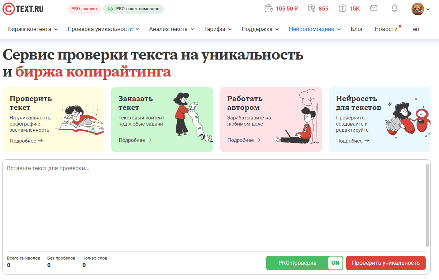This screenshot has width=439, height=280.
Task: Click the Без пробелов counter
Action: coord(61,262)
